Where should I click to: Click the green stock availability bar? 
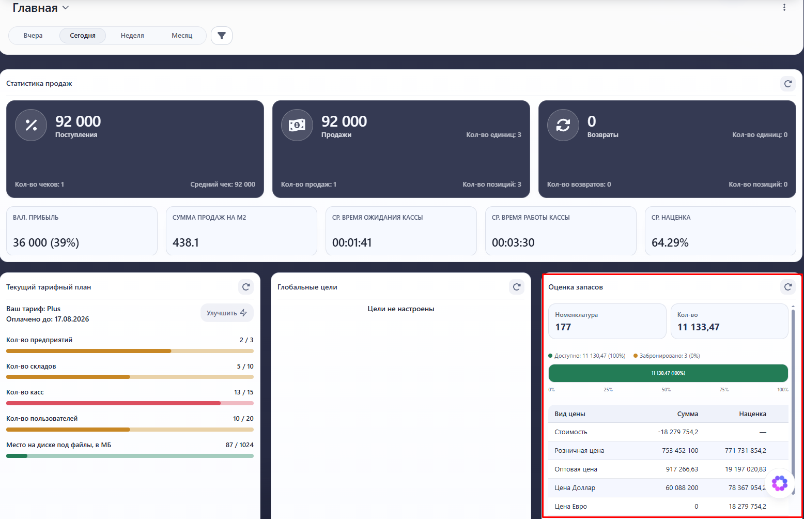coord(668,373)
